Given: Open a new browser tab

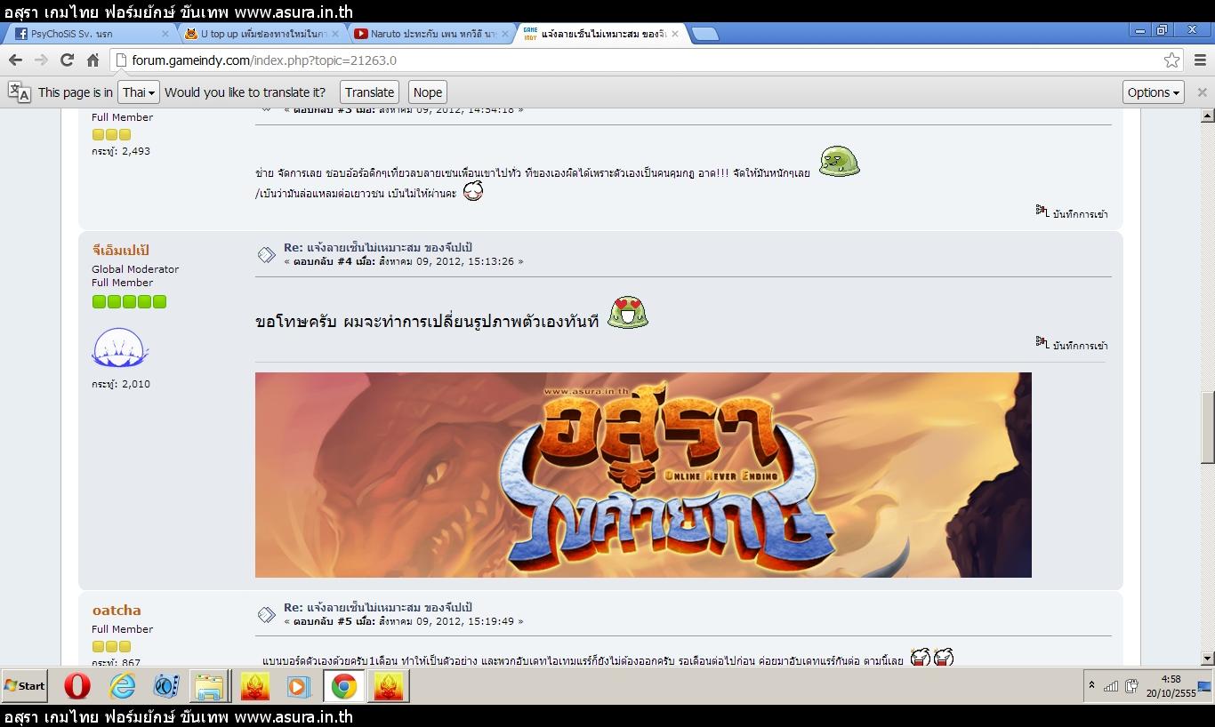Looking at the screenshot, I should pyautogui.click(x=704, y=34).
